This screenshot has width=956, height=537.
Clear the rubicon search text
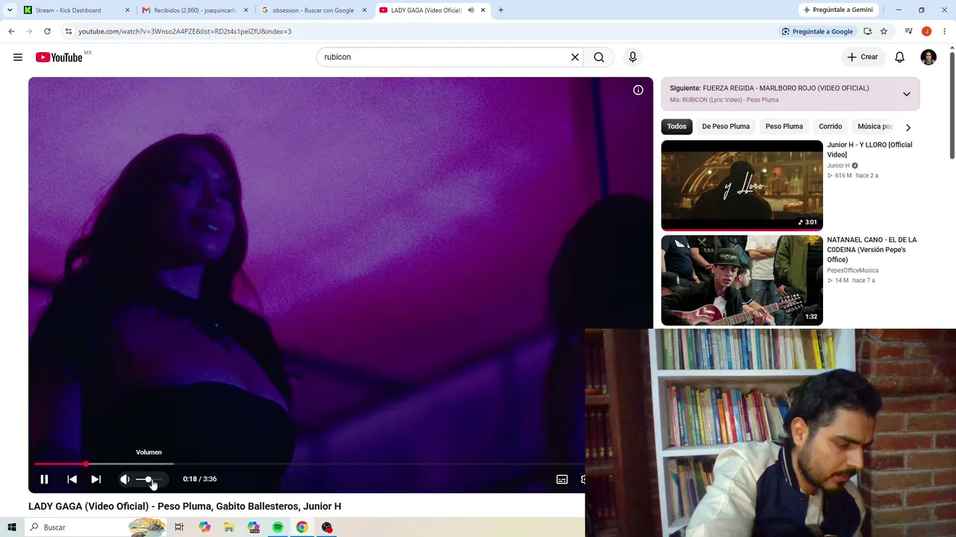pos(575,57)
